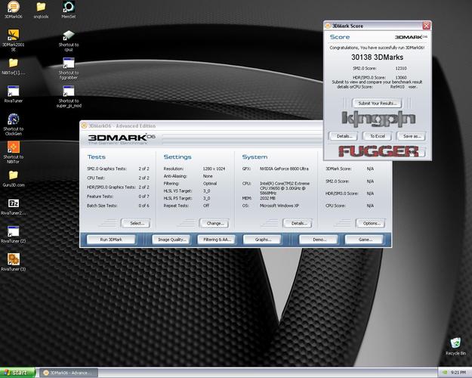This screenshot has height=378, width=472.
Task: Open the Windows Start menu
Action: click(x=17, y=373)
